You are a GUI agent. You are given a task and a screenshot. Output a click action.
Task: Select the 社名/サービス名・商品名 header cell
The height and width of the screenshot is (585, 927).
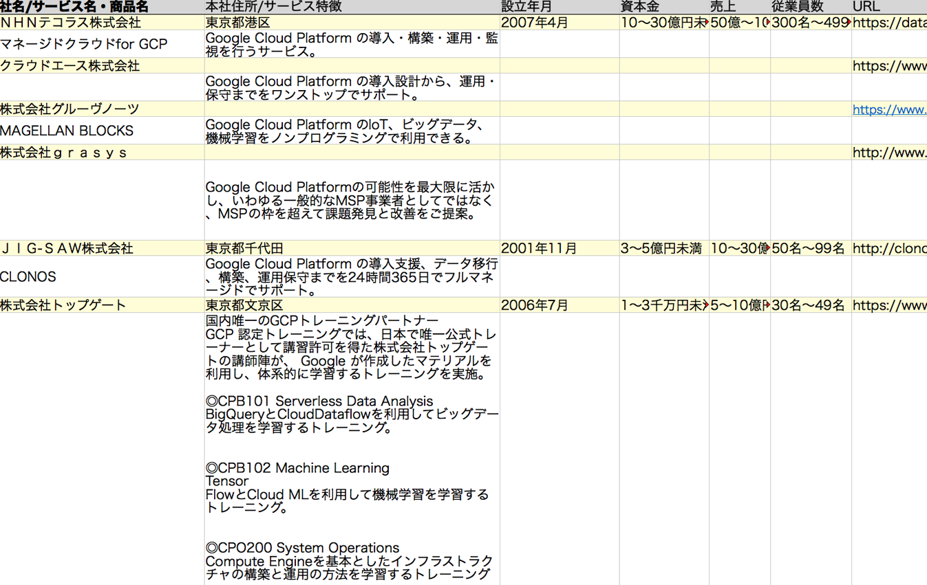click(102, 7)
